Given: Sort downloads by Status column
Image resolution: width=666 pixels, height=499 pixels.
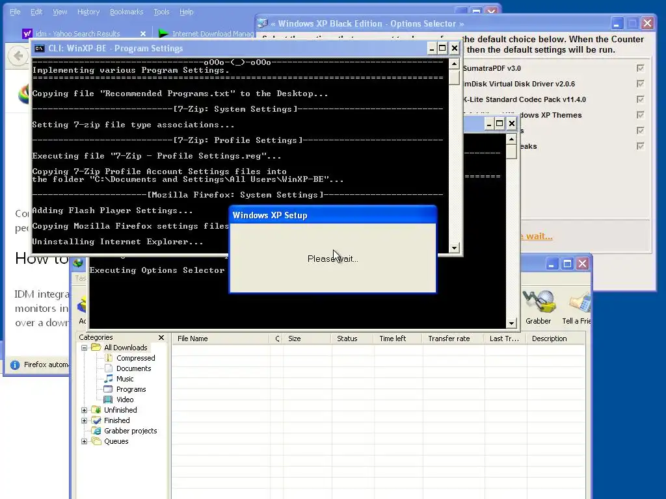Looking at the screenshot, I should (x=353, y=339).
